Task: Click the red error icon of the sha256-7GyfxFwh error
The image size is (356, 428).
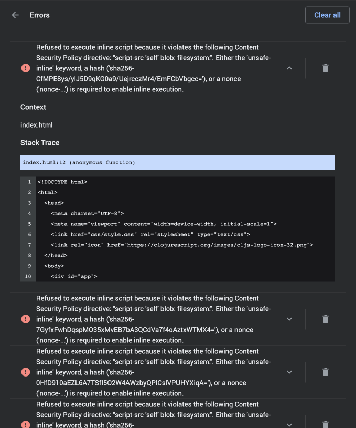Action: 26,319
